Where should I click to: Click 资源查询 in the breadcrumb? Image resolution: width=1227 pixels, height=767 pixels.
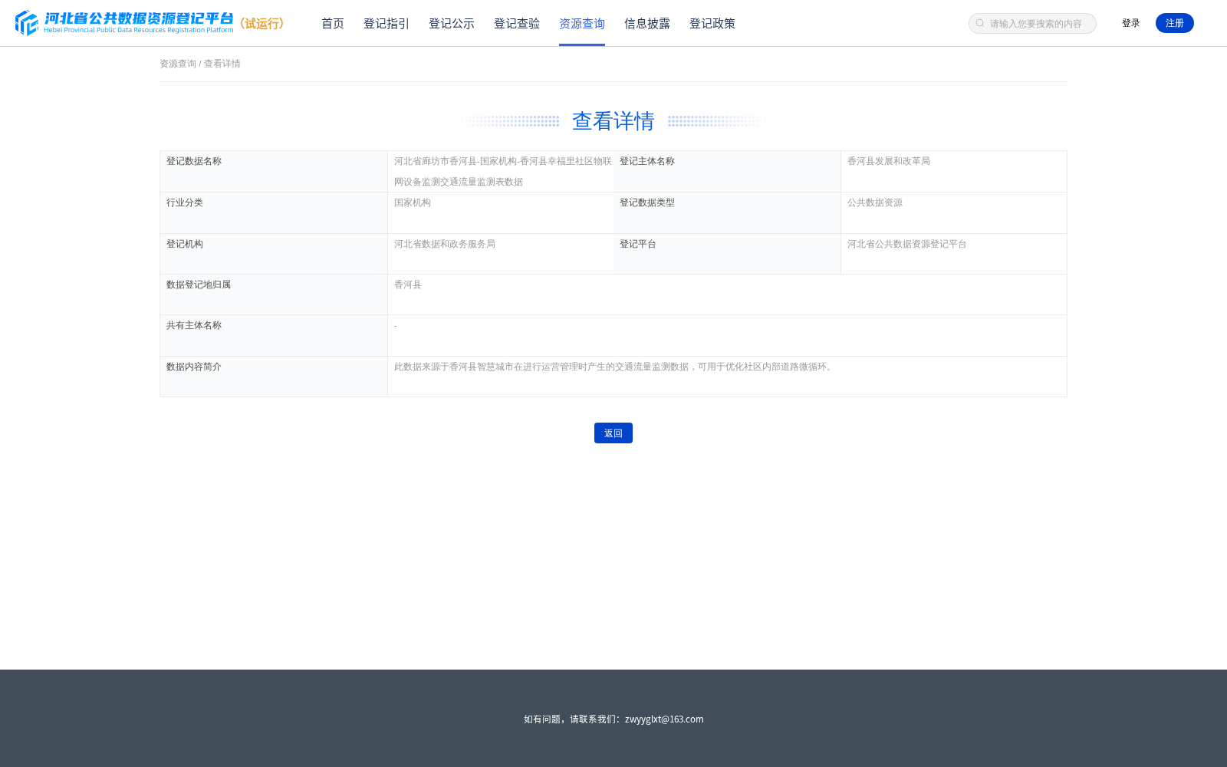pyautogui.click(x=178, y=64)
